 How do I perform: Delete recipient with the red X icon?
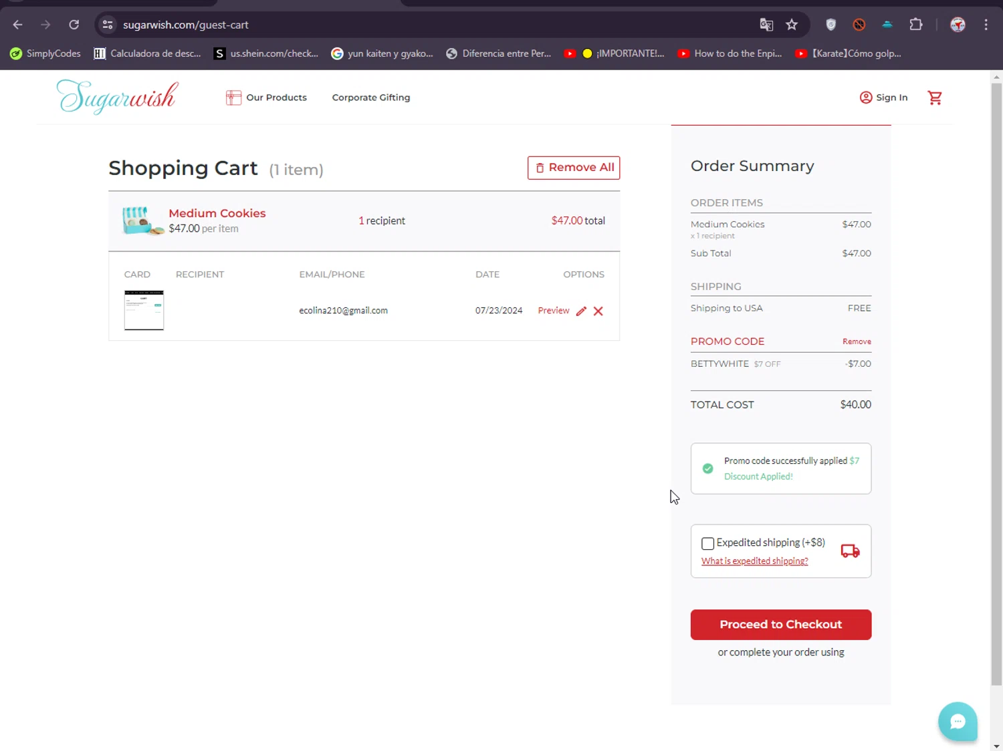(x=598, y=311)
